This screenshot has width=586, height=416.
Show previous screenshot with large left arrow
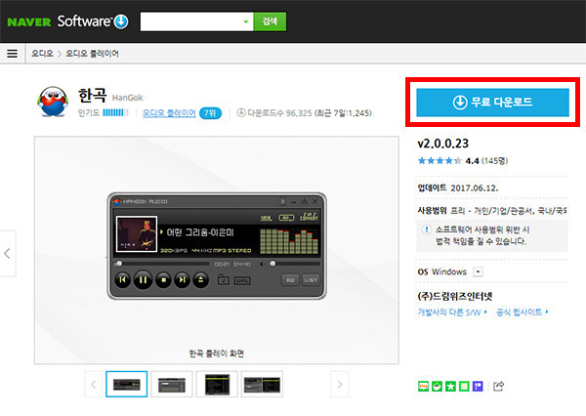point(8,254)
